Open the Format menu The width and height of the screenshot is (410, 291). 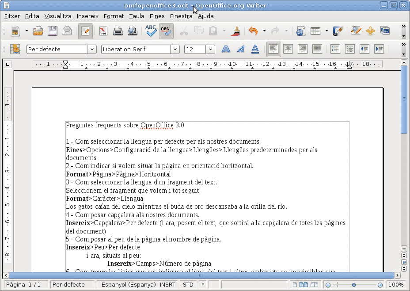[x=114, y=16]
